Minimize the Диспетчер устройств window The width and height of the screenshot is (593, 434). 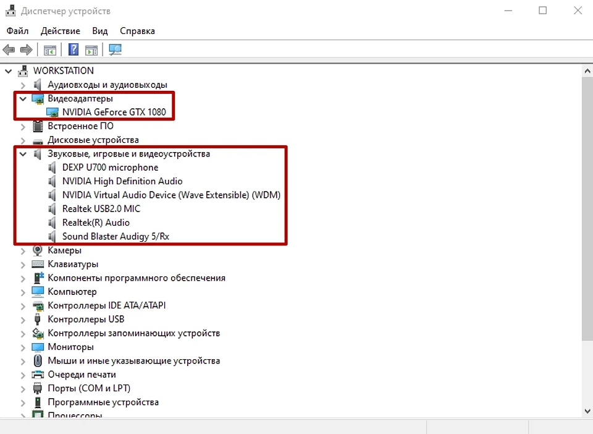coord(508,11)
